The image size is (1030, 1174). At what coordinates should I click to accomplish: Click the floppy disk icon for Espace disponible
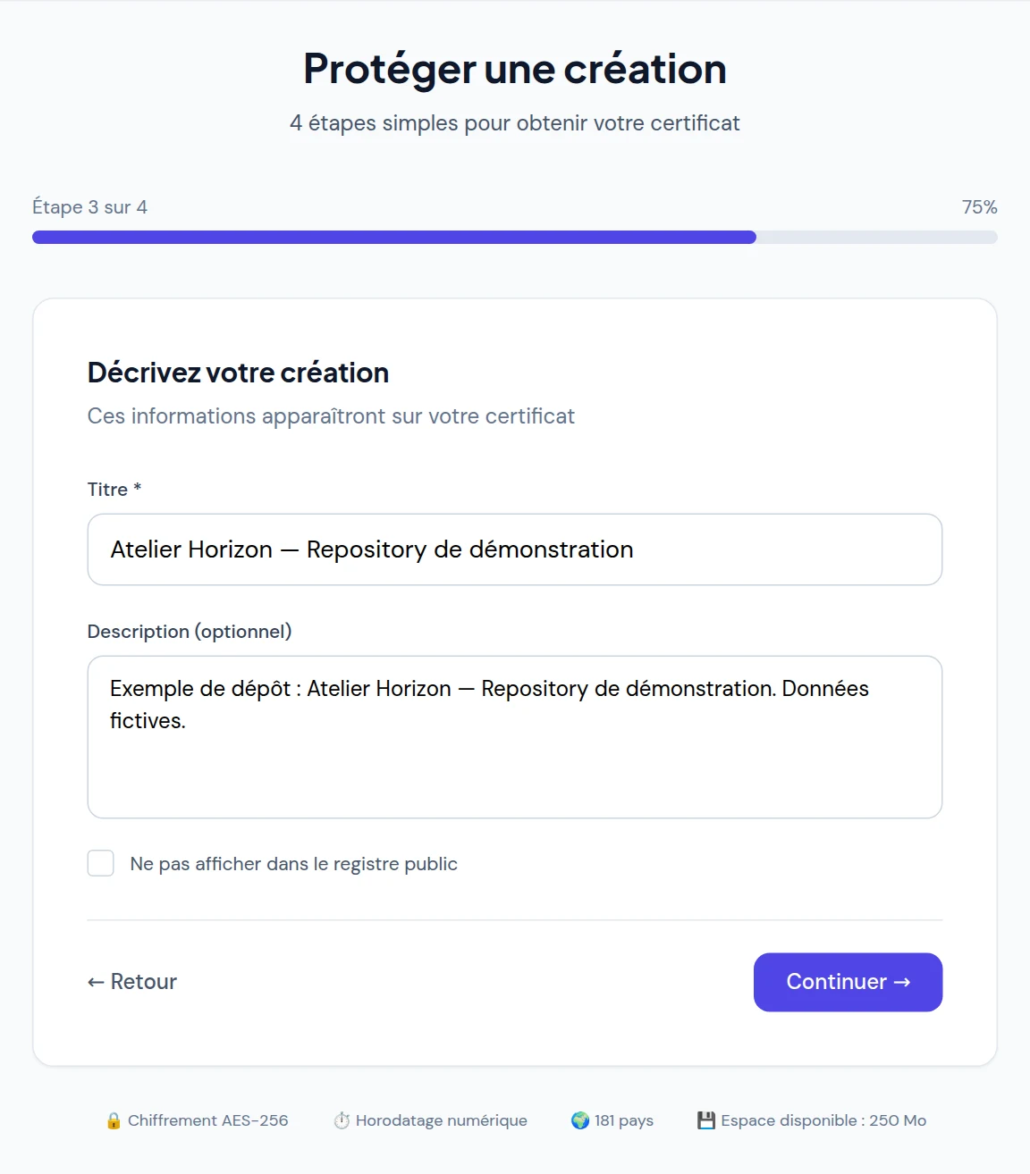tap(706, 1120)
